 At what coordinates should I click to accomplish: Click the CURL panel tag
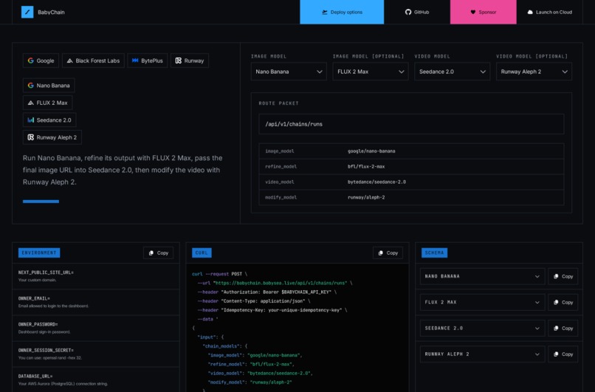pyautogui.click(x=202, y=252)
